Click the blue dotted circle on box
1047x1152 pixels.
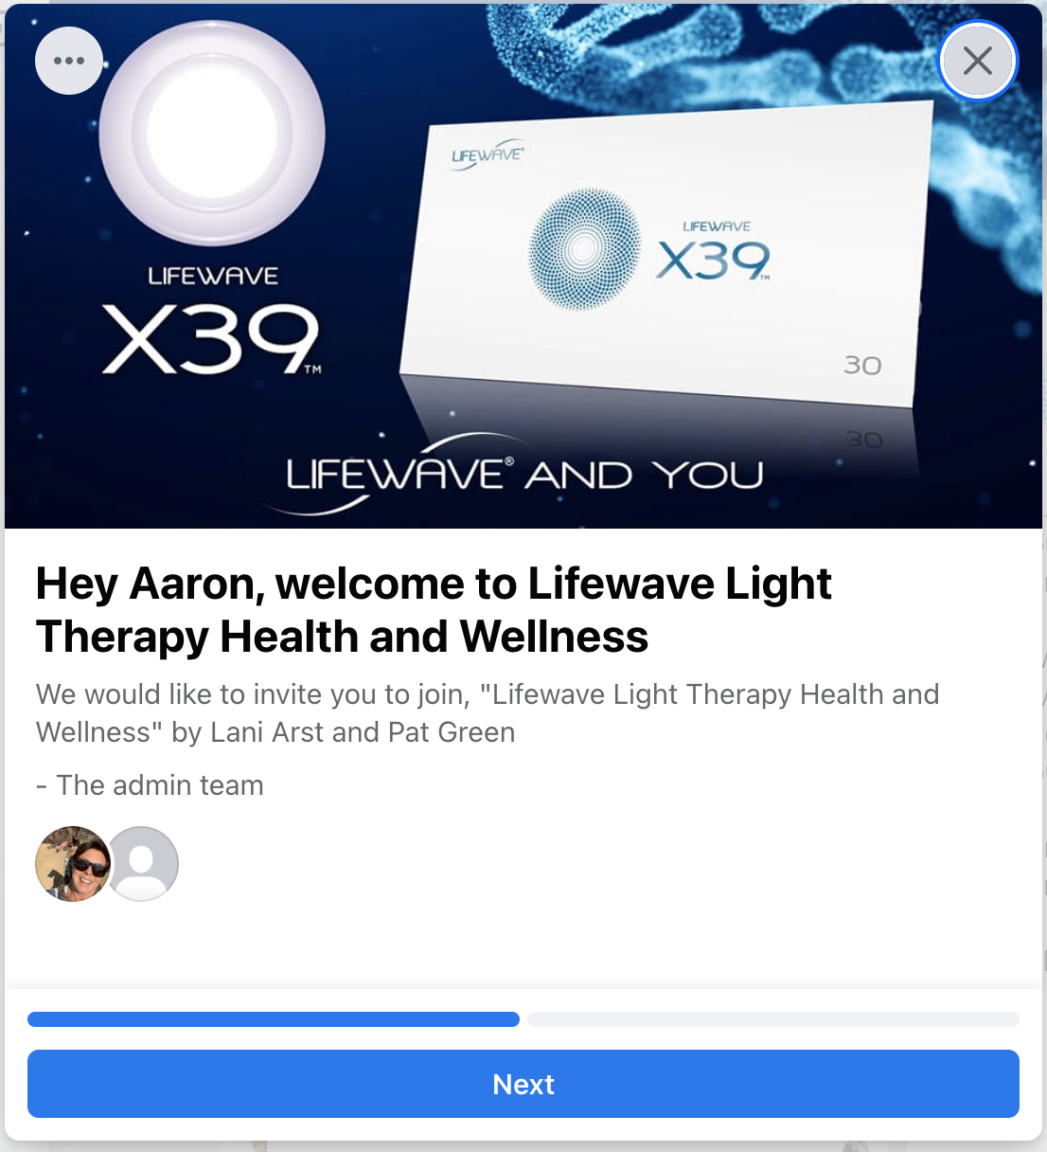584,249
